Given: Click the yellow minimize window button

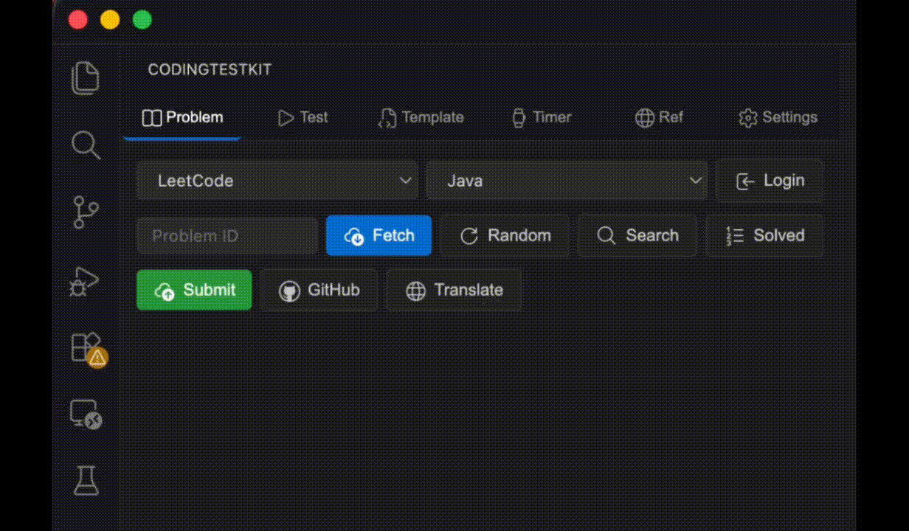Looking at the screenshot, I should coord(110,20).
